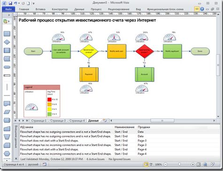The height and width of the screenshot is (171, 223).
Task: Open Visio Help question mark icon
Action: point(202,9)
